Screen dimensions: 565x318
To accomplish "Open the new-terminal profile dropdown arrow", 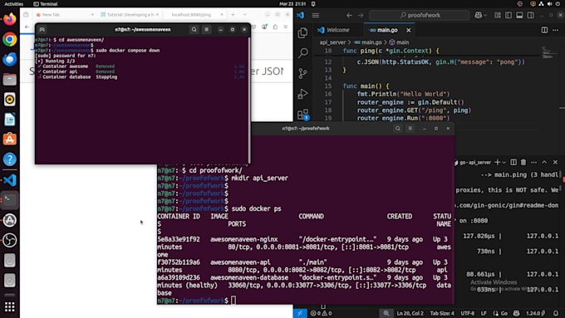I will pyautogui.click(x=504, y=163).
